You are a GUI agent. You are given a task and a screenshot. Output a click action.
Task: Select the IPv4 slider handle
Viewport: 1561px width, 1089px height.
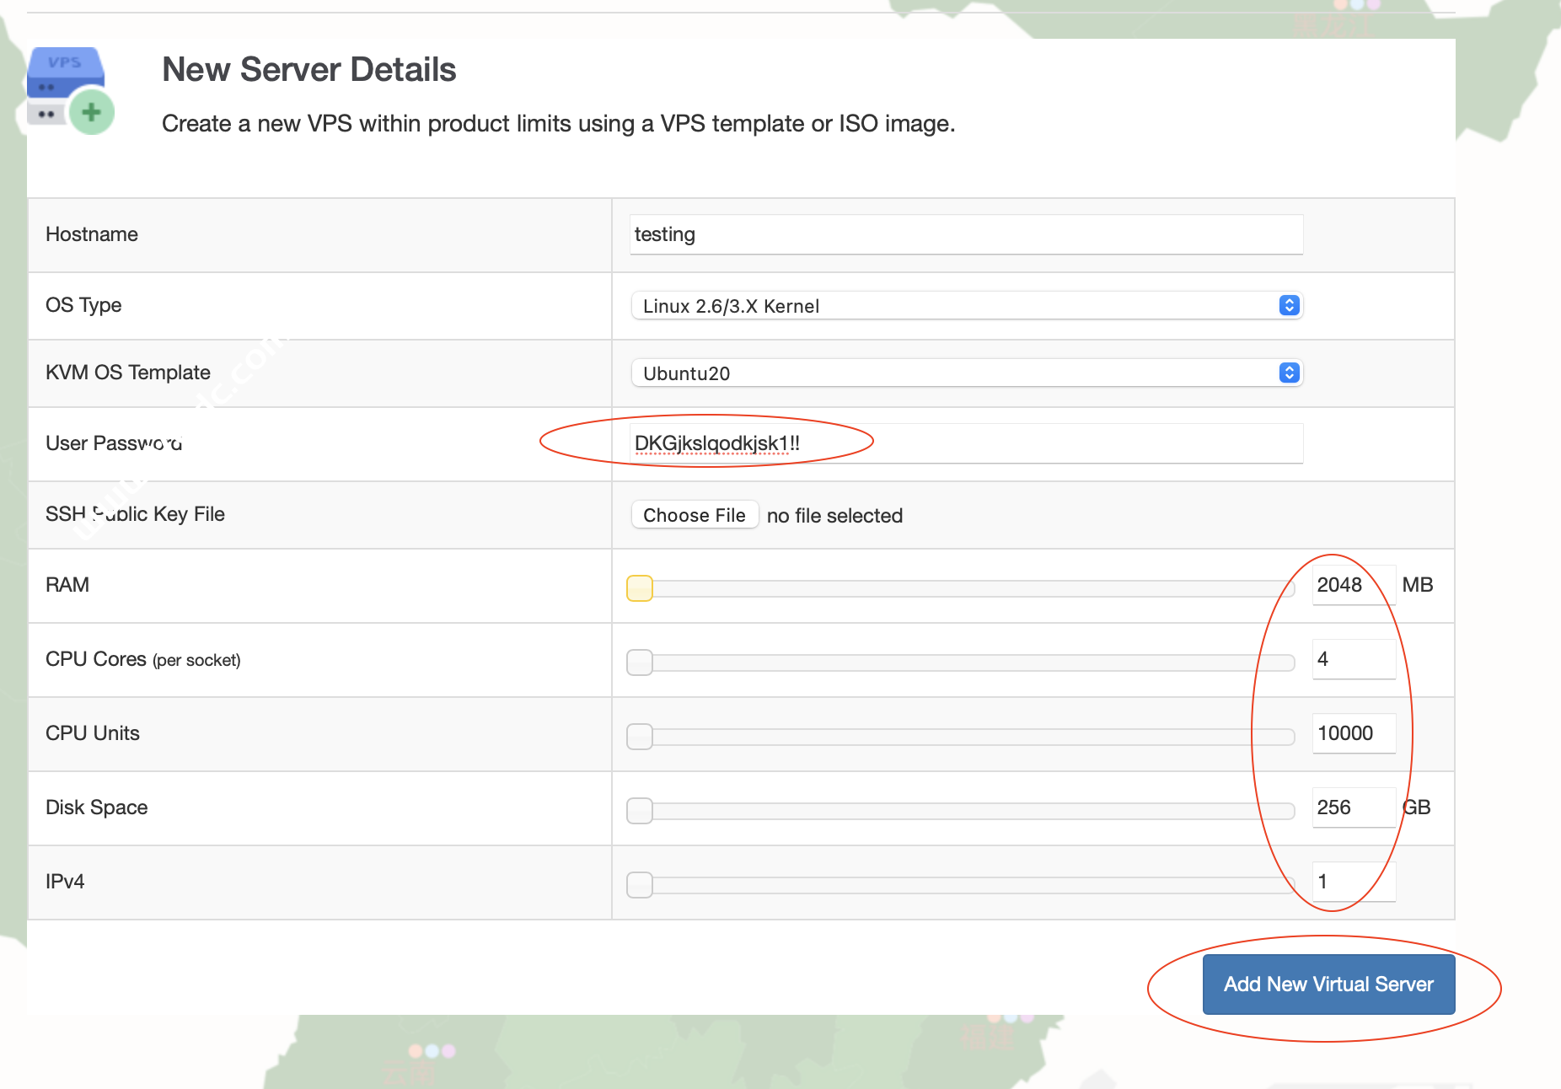(x=640, y=885)
